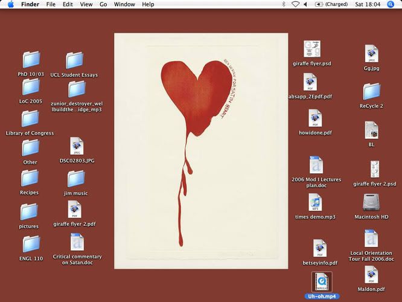The image size is (402, 302).
Task: Open the Apple menu
Action: click(10, 4)
